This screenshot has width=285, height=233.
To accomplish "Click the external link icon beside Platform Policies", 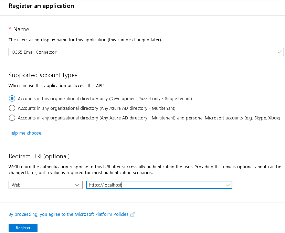I will coord(133,214).
